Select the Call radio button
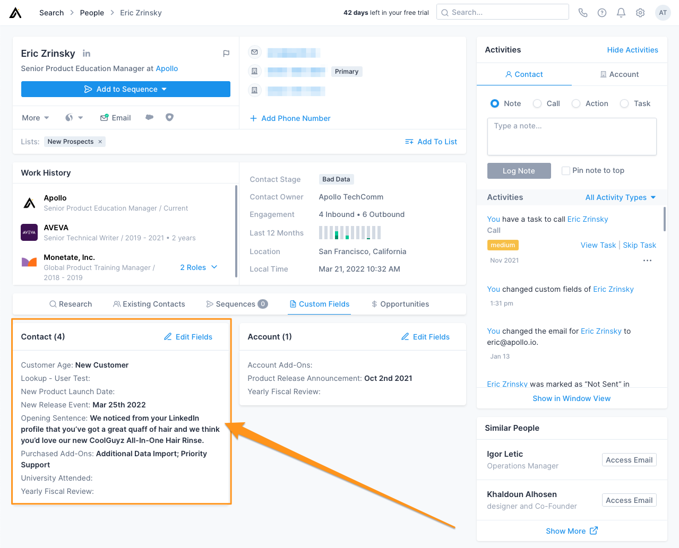The width and height of the screenshot is (679, 548). coord(537,103)
